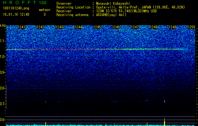
Task: Click the kHz axis unit label
Action: point(3,26)
